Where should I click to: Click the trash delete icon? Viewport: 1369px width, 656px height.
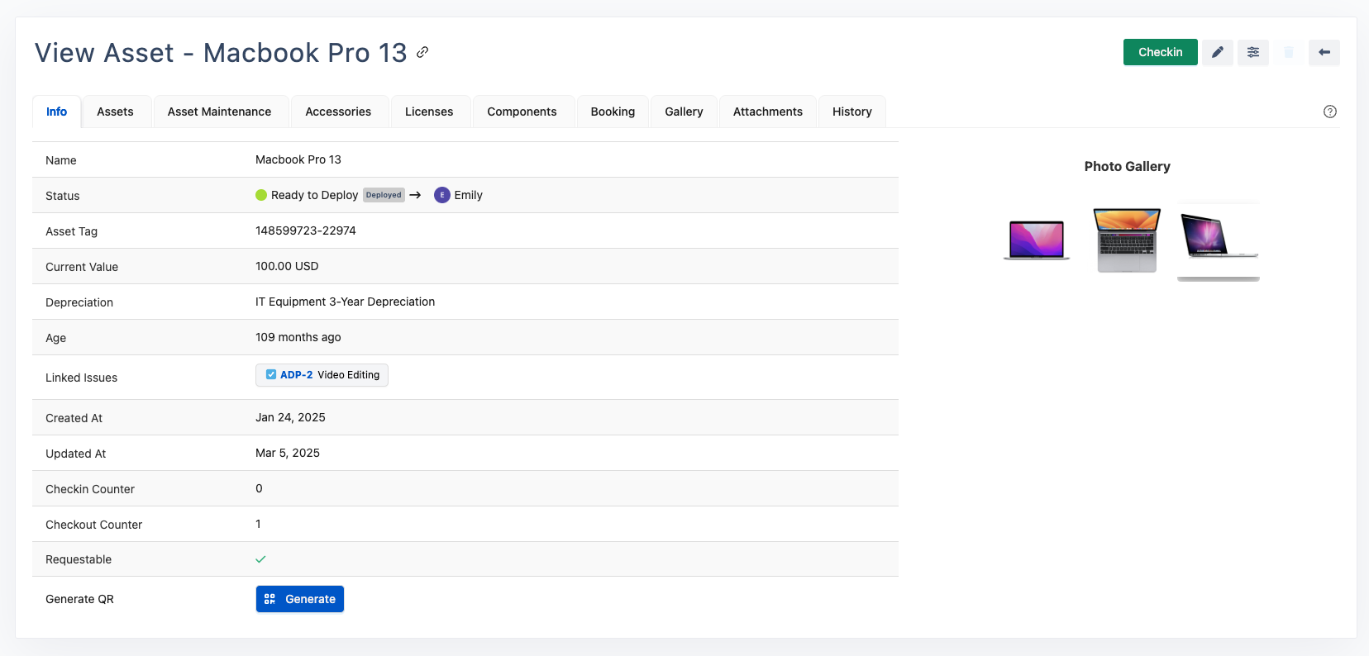(x=1289, y=52)
